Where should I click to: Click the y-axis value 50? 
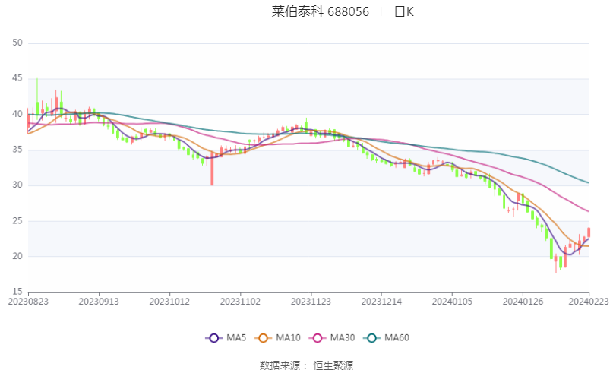(x=17, y=43)
